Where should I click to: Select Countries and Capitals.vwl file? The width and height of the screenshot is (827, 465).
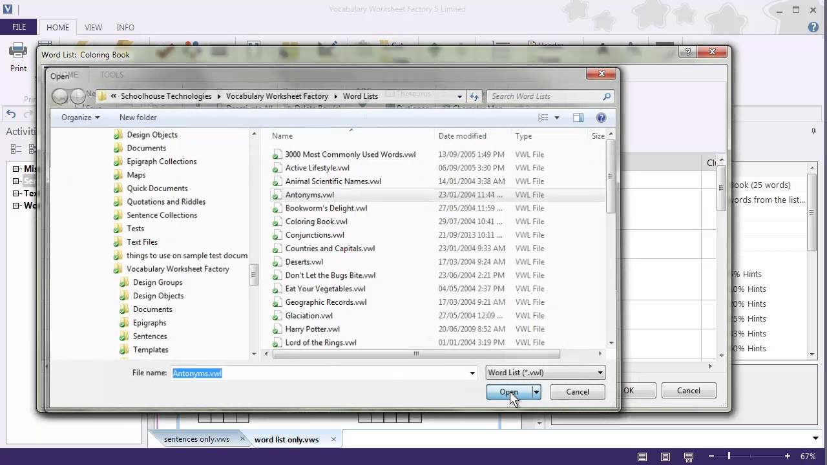coord(330,249)
